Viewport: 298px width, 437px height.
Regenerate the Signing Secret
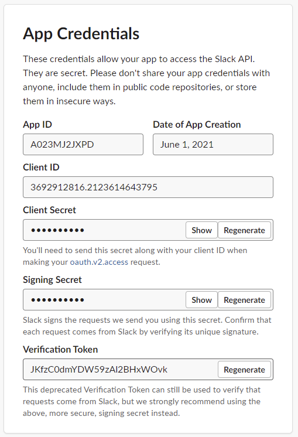pyautogui.click(x=244, y=300)
